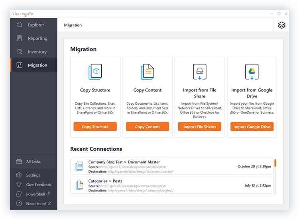
Task: Click the Import Google Drive button
Action: [x=252, y=127]
